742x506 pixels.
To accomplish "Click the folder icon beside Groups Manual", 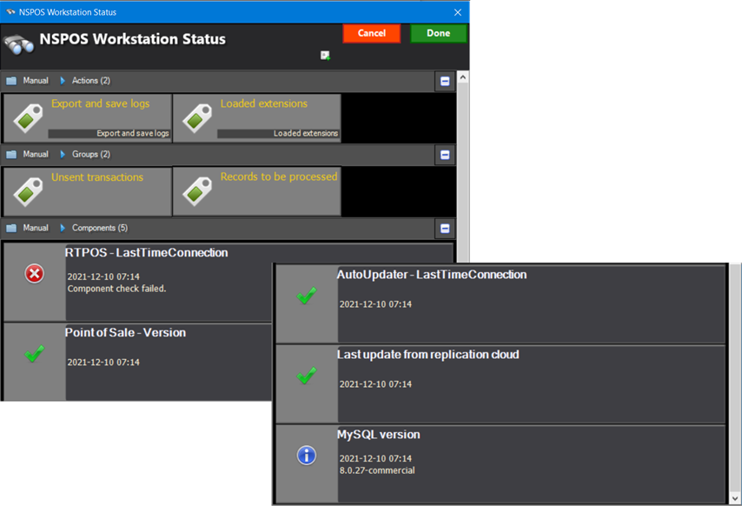I will coord(11,154).
